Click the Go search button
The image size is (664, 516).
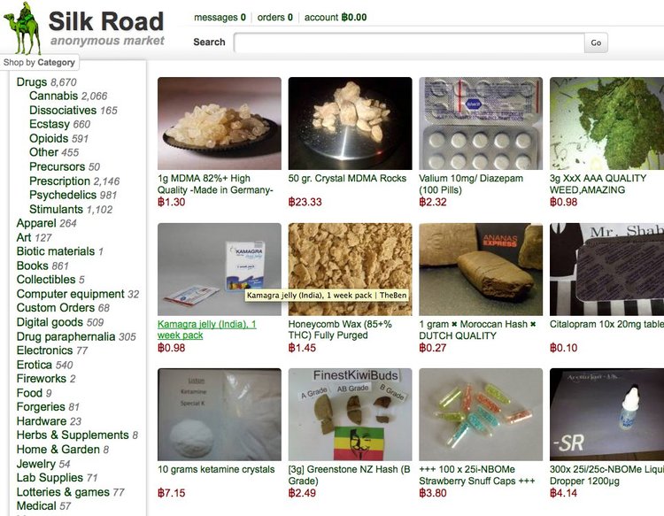[596, 42]
